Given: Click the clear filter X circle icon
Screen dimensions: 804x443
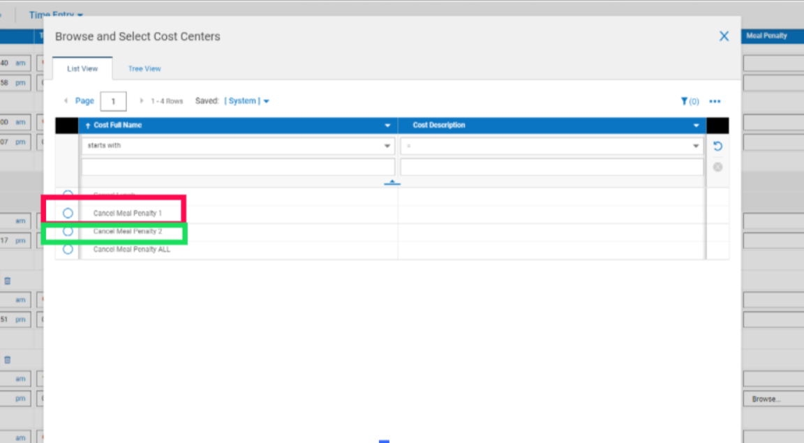Looking at the screenshot, I should [x=718, y=167].
